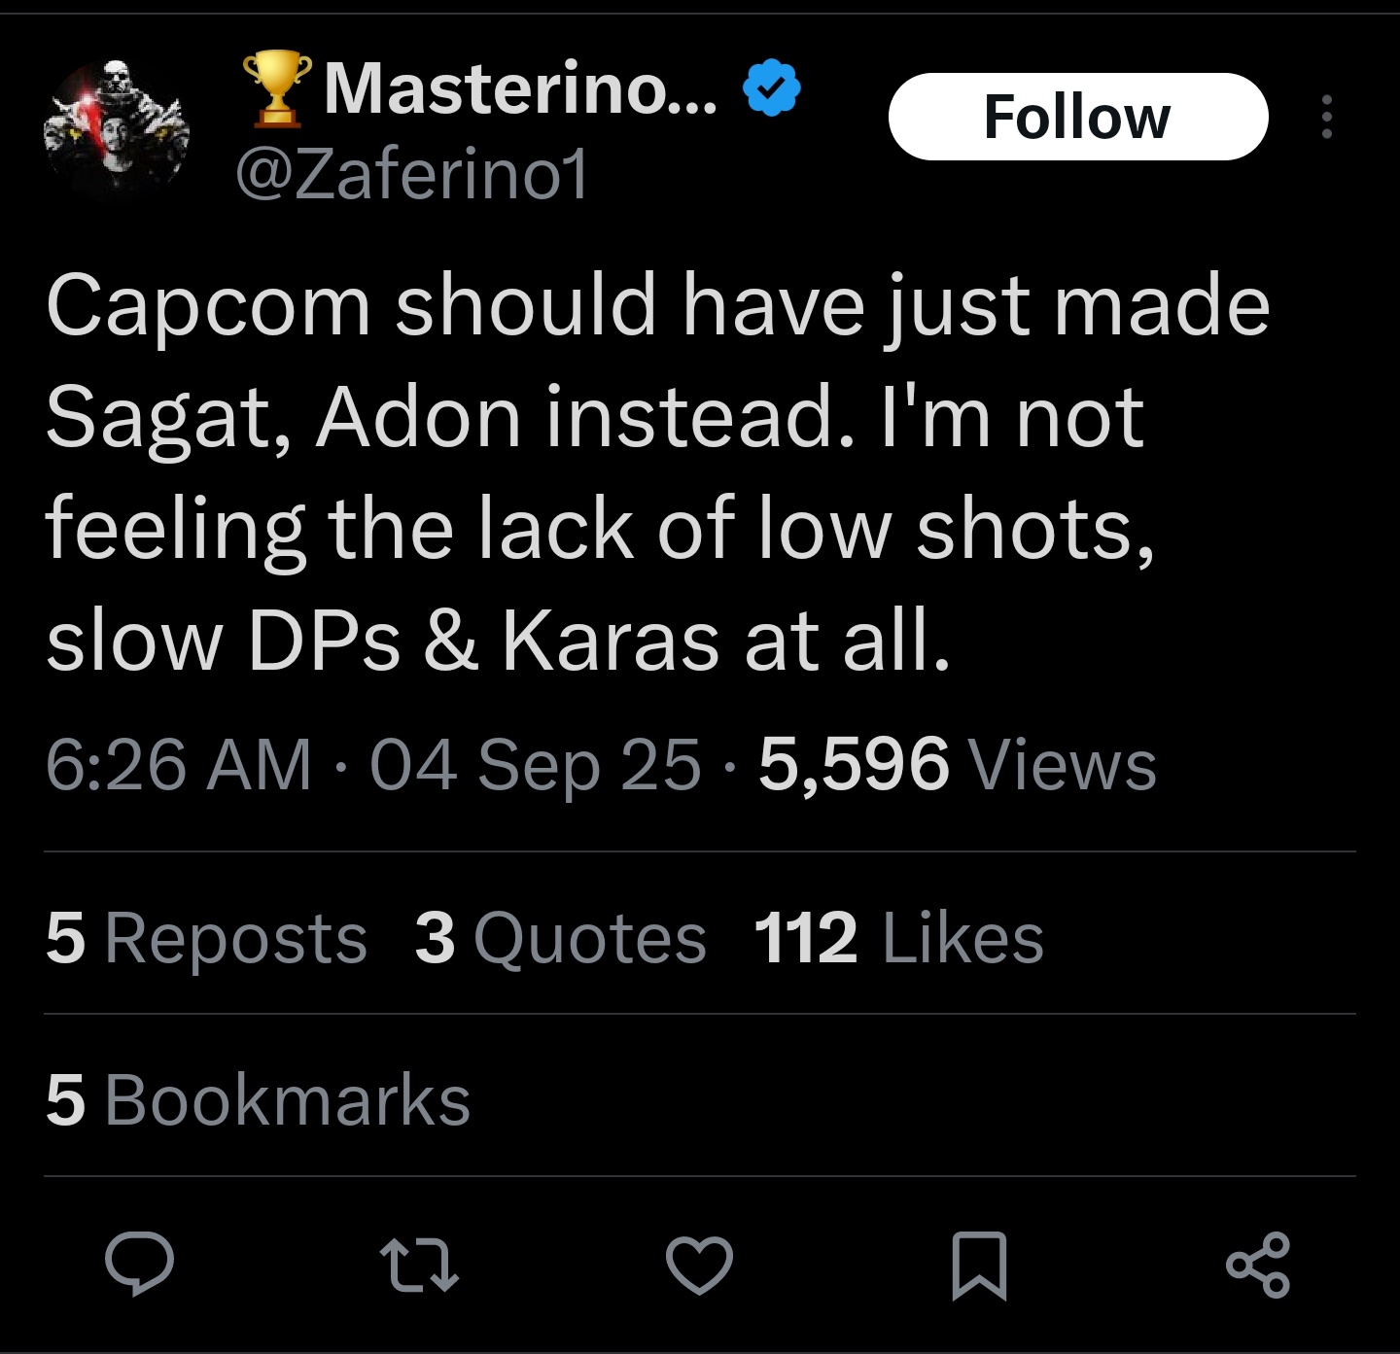This screenshot has height=1354, width=1400.
Task: Click the 6:26 AM timestamp
Action: point(179,764)
